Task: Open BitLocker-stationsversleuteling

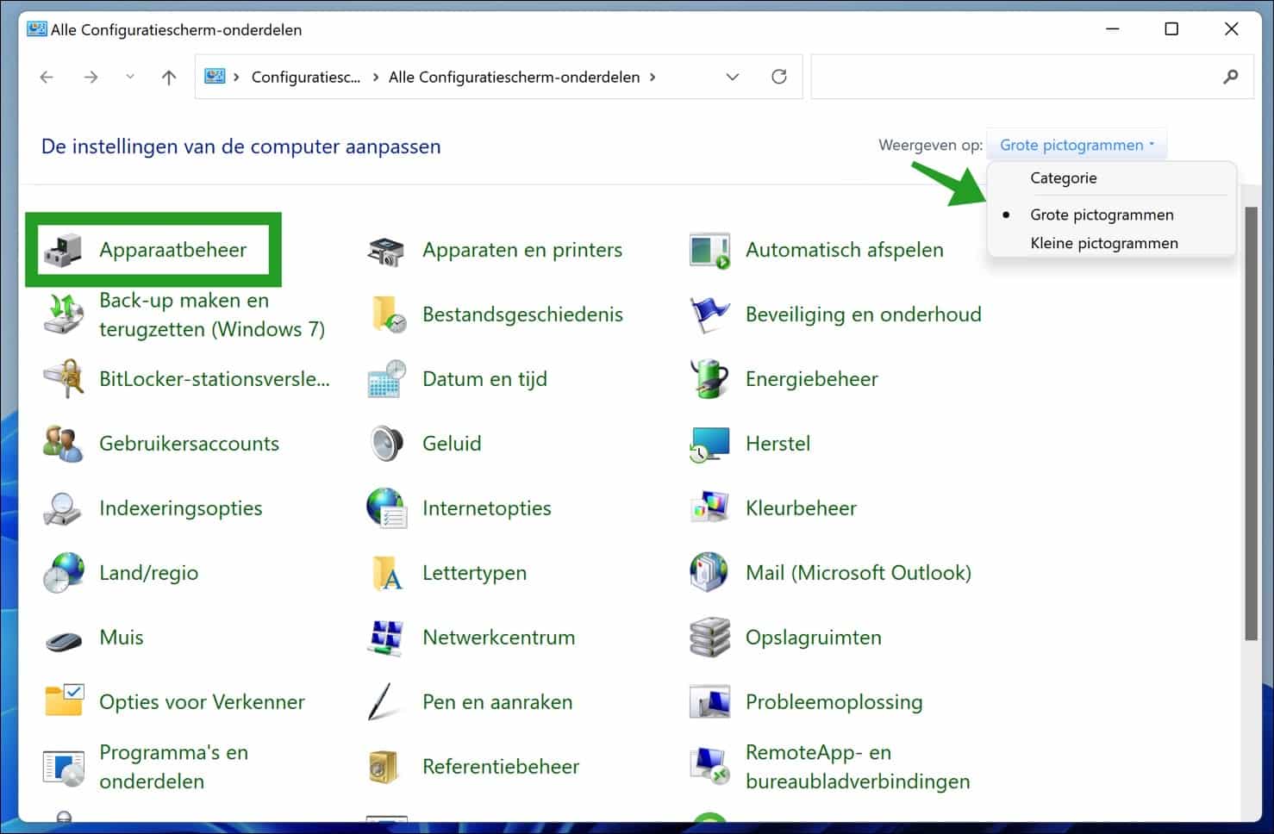Action: pos(215,379)
